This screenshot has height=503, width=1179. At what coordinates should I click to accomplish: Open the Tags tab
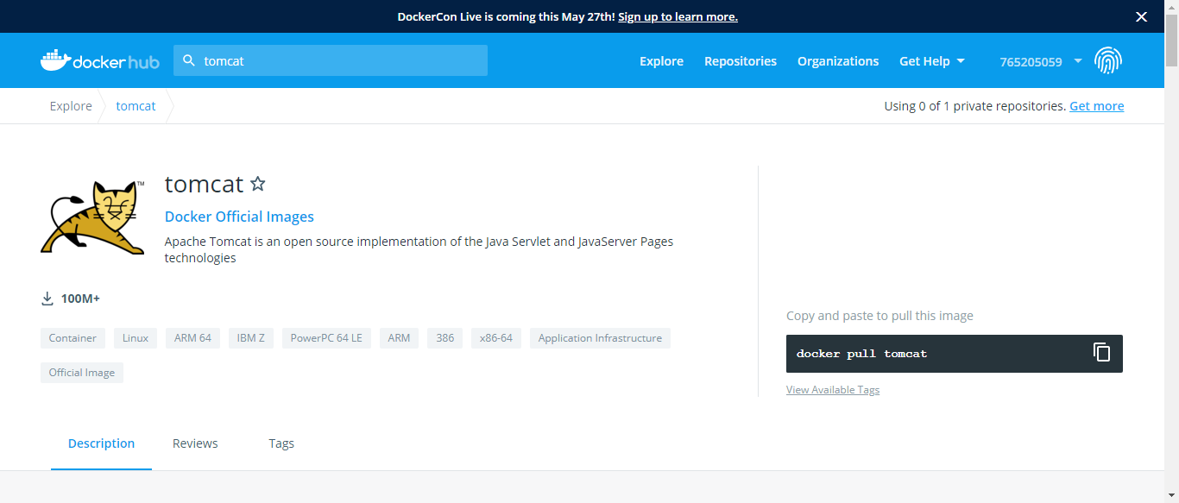click(281, 443)
